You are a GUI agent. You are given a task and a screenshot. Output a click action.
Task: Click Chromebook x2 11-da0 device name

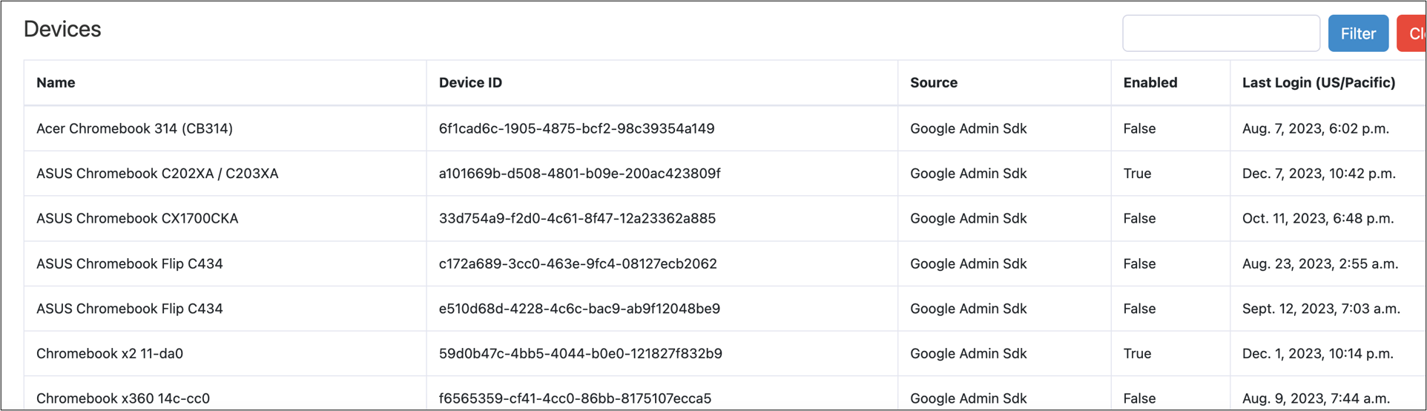[x=110, y=353]
